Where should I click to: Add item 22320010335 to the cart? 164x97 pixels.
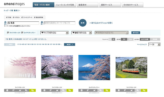(20, 90)
